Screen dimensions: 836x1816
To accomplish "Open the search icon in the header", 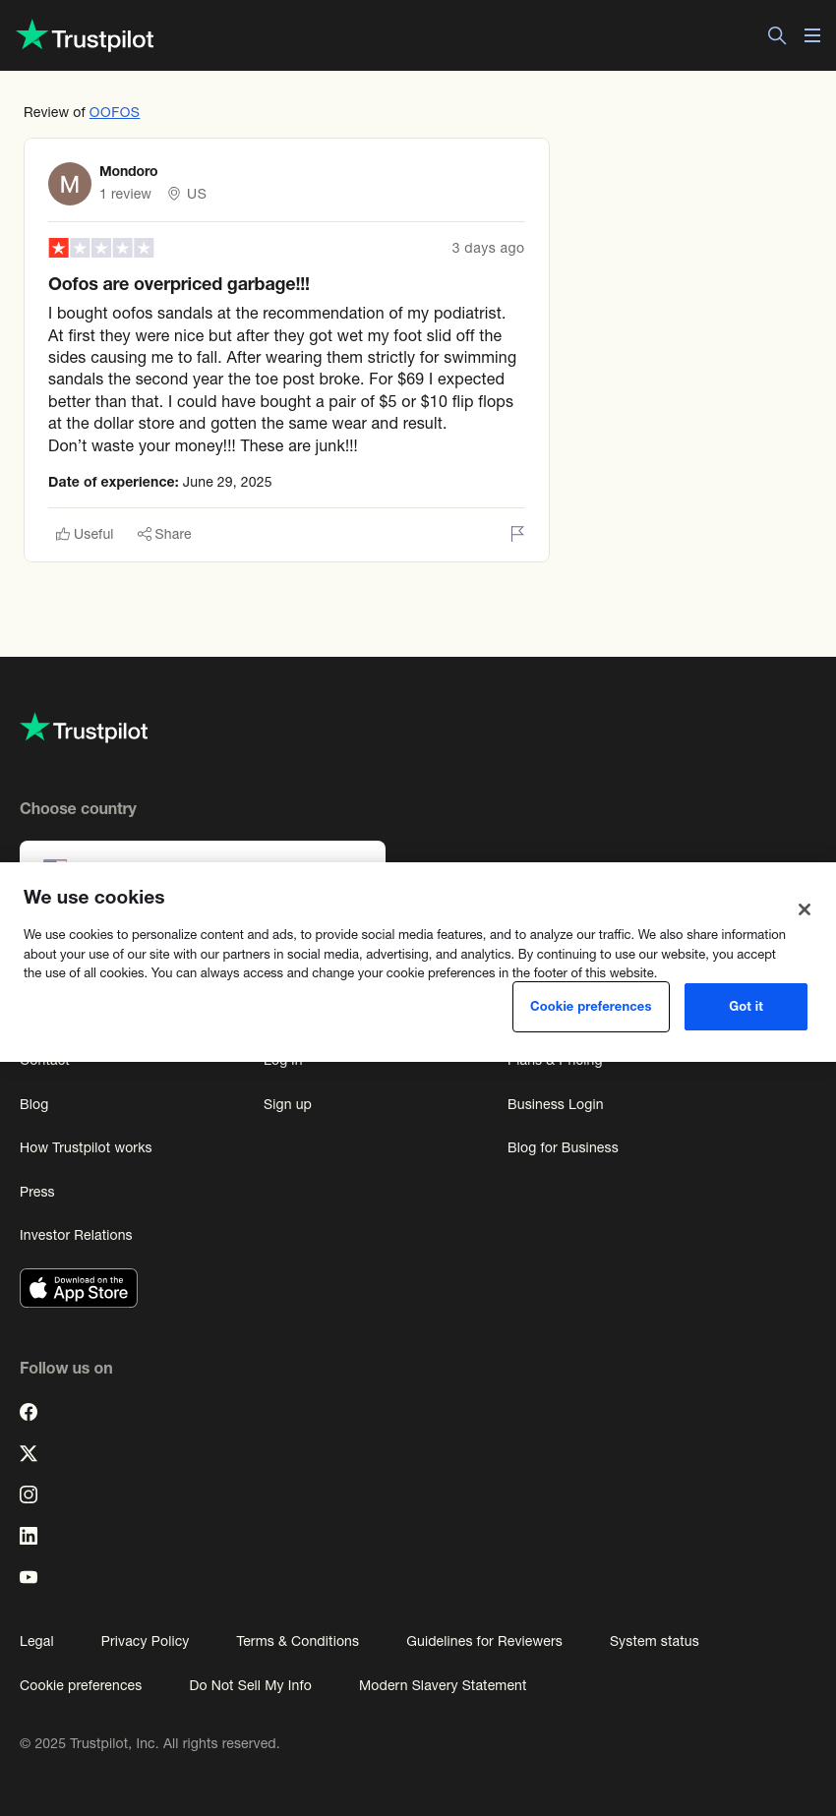I will pos(777,35).
